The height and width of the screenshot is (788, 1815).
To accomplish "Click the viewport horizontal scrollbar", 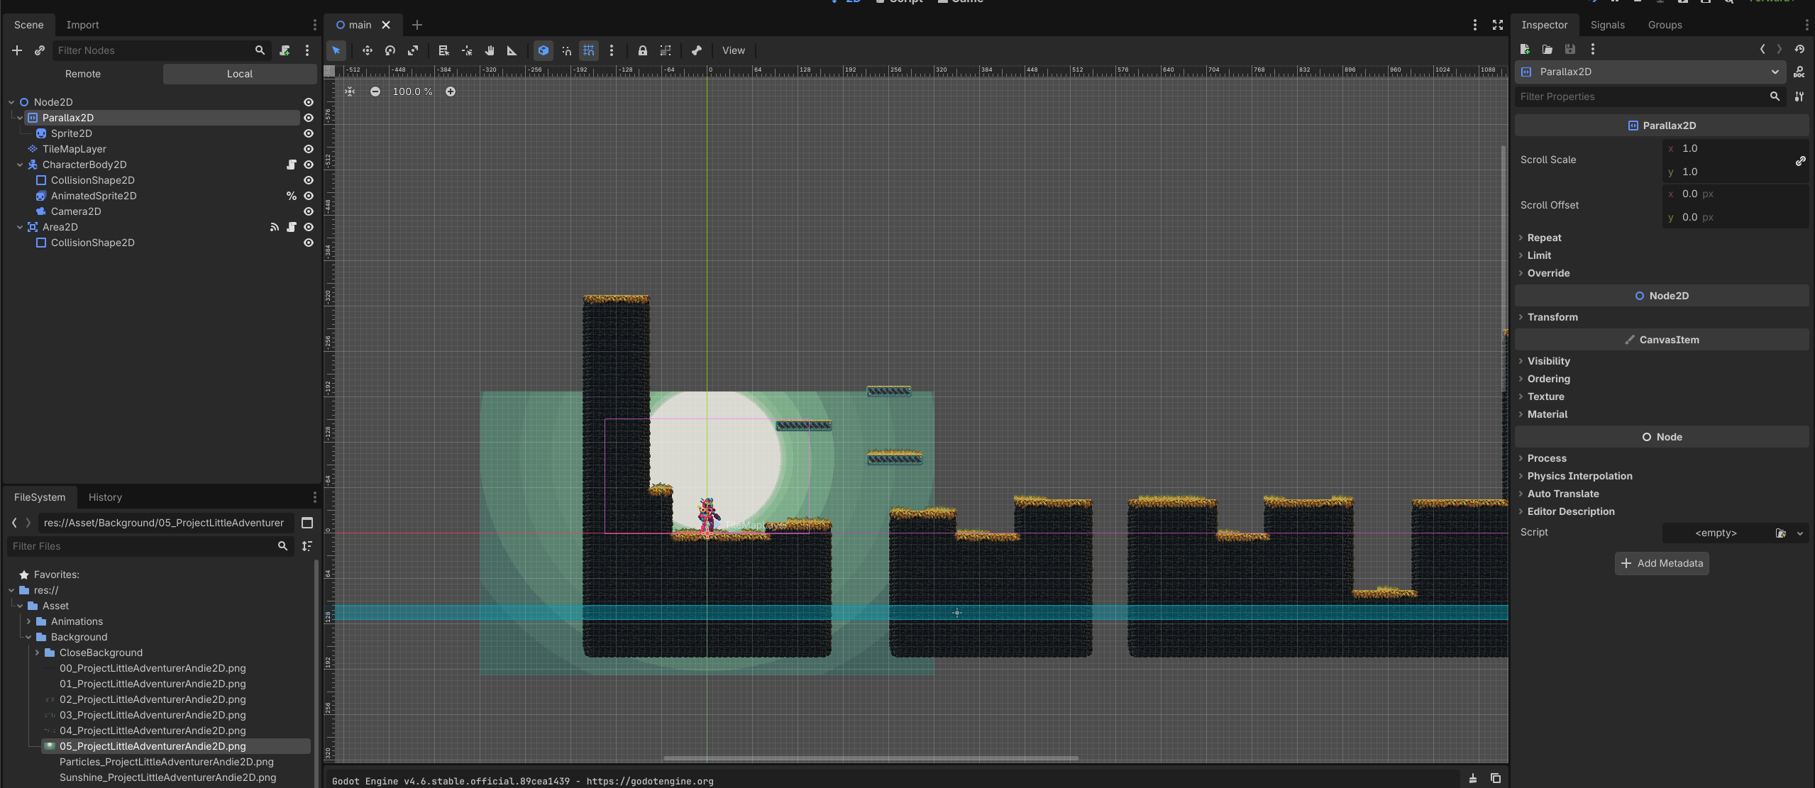I will 870,758.
